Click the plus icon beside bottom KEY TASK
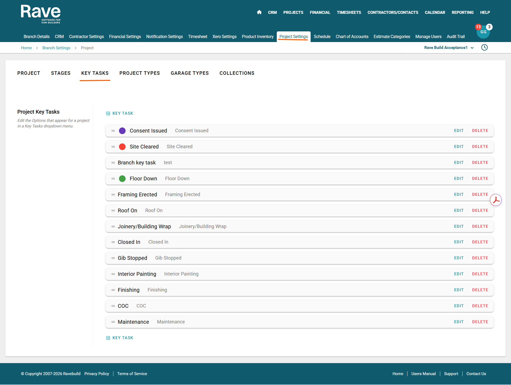This screenshot has height=385, width=511. point(108,338)
